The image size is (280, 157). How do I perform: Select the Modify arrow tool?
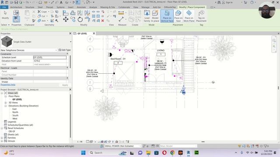[x=5, y=15]
